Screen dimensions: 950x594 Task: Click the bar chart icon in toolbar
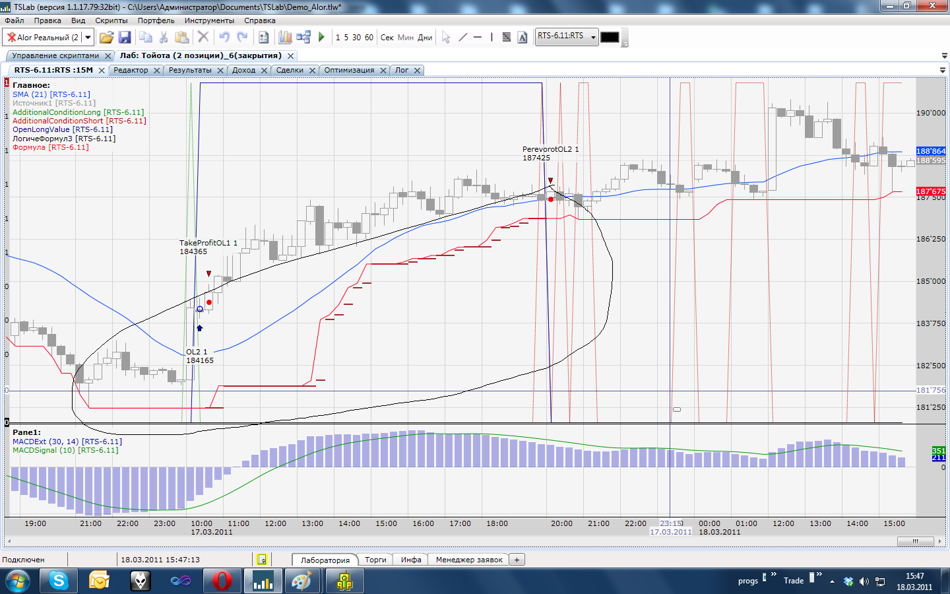285,38
